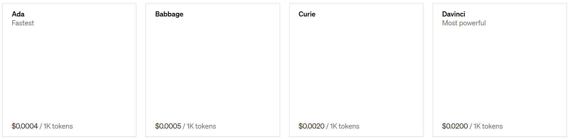Select the 'Fastest' subtitle under Ada
Screen dimensions: 568x139
pyautogui.click(x=23, y=23)
